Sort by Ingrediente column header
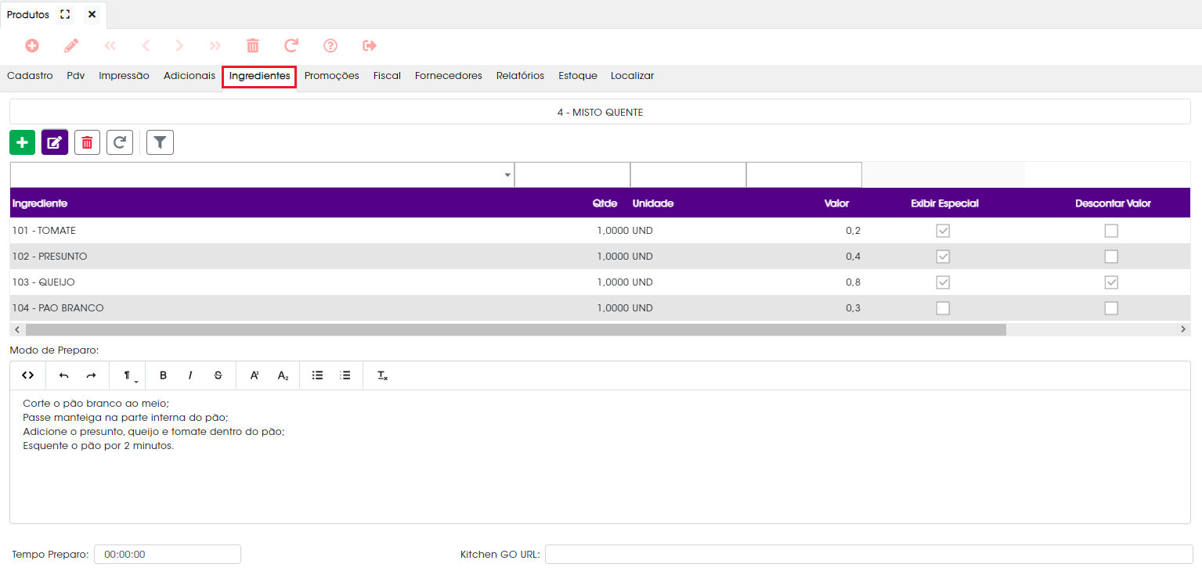This screenshot has width=1202, height=575. [x=40, y=203]
